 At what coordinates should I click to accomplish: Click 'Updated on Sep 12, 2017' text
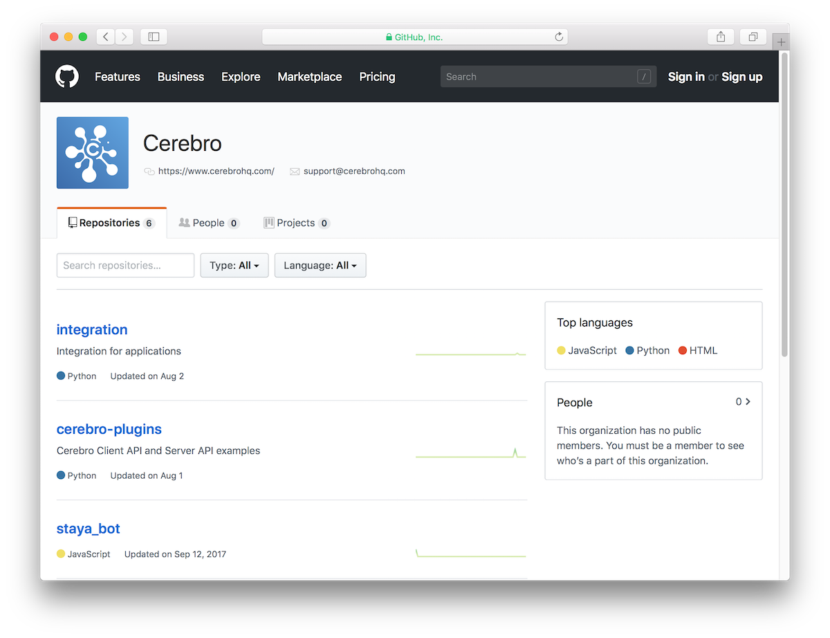click(x=175, y=554)
